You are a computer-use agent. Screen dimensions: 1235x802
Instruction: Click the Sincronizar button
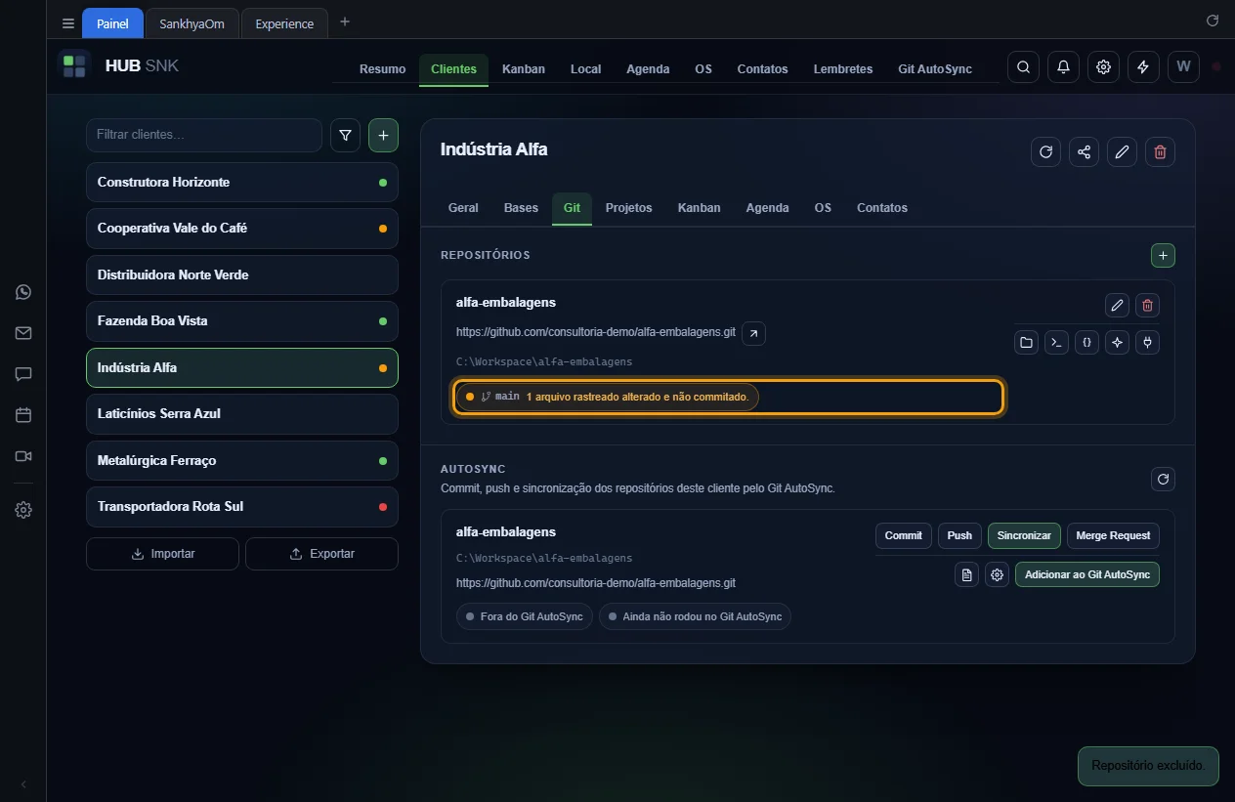pos(1024,535)
